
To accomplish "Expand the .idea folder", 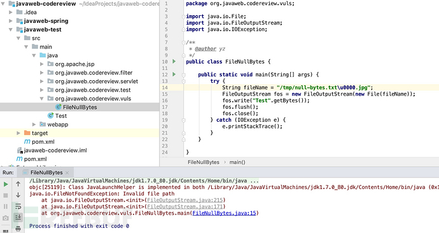I will [11, 12].
